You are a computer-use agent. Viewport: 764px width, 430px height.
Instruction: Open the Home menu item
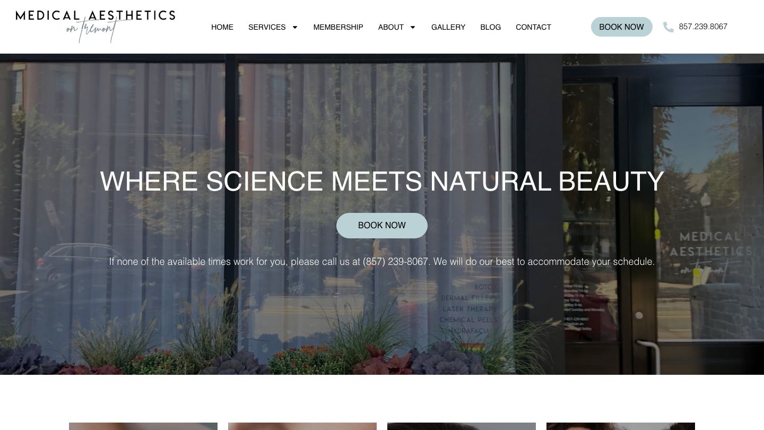coord(222,27)
